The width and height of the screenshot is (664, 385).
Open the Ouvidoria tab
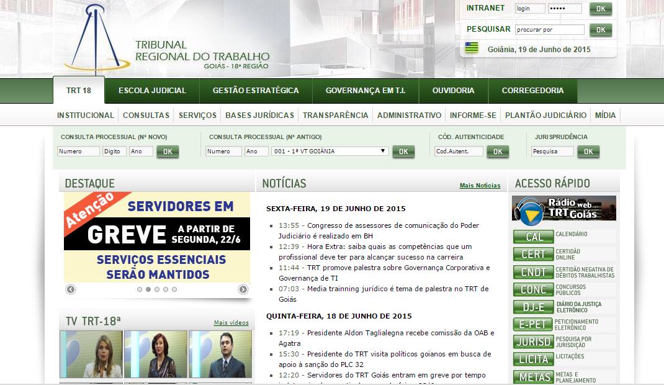(453, 91)
